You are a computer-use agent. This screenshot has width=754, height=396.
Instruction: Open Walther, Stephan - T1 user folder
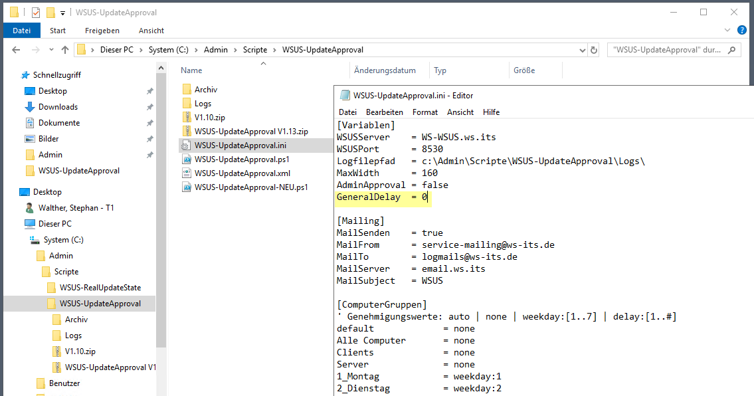pyautogui.click(x=76, y=208)
